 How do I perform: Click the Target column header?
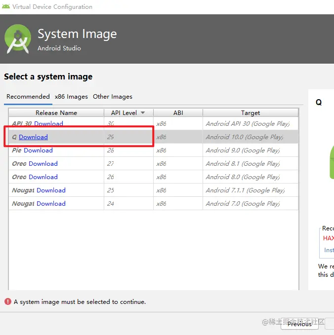pyautogui.click(x=250, y=112)
